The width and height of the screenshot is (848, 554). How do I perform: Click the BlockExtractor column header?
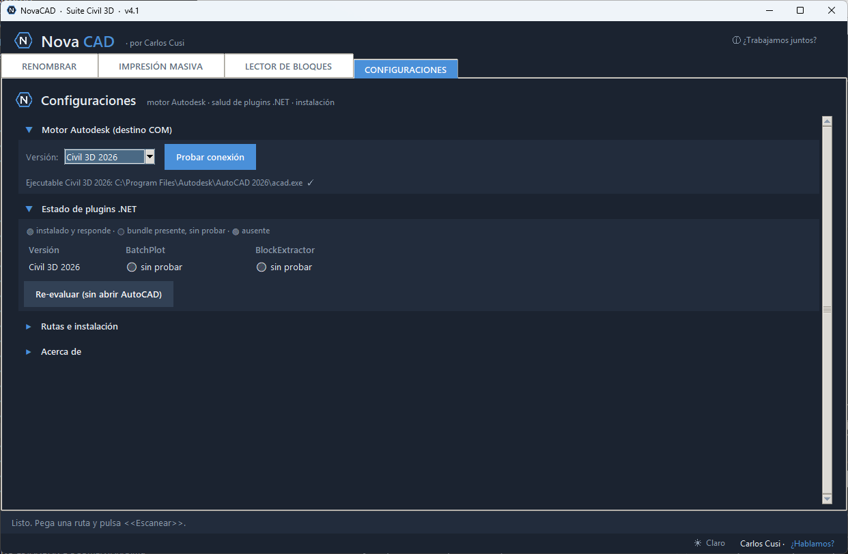pyautogui.click(x=285, y=250)
